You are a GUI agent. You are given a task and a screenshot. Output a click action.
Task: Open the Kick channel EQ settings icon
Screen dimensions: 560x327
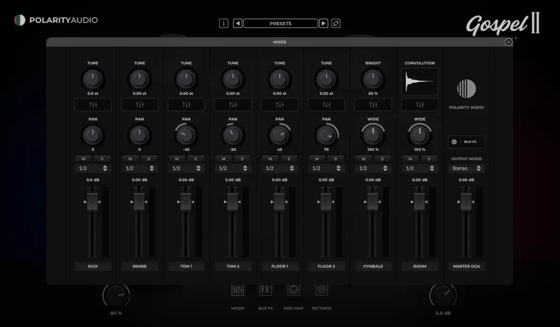coord(93,105)
